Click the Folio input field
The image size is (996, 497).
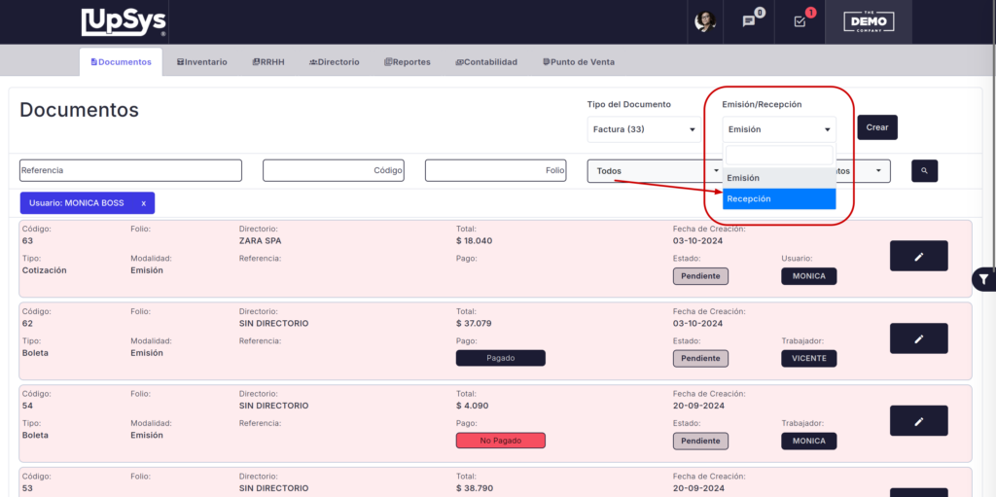495,170
